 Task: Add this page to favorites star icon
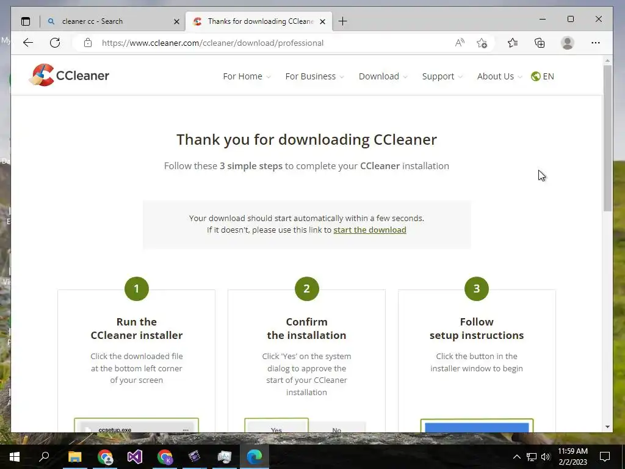482,43
